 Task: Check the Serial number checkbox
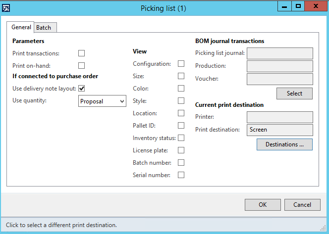pos(181,175)
